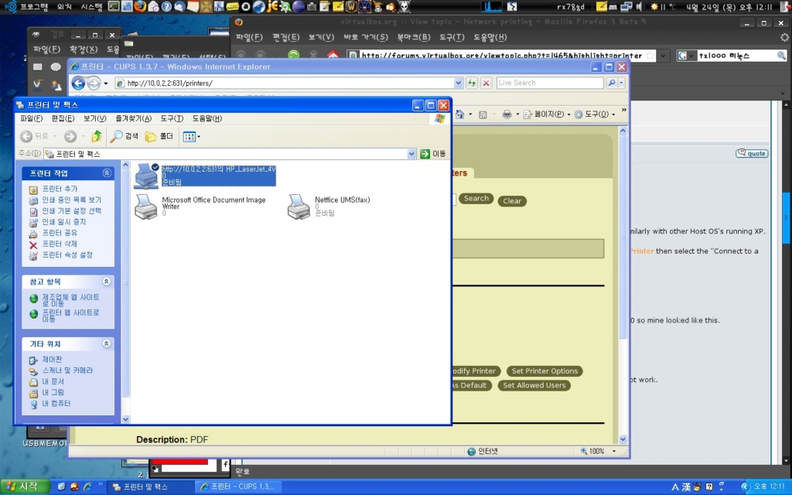The width and height of the screenshot is (792, 495).
Task: Open 제어판 Control Panel under 기타 위치
Action: [52, 360]
